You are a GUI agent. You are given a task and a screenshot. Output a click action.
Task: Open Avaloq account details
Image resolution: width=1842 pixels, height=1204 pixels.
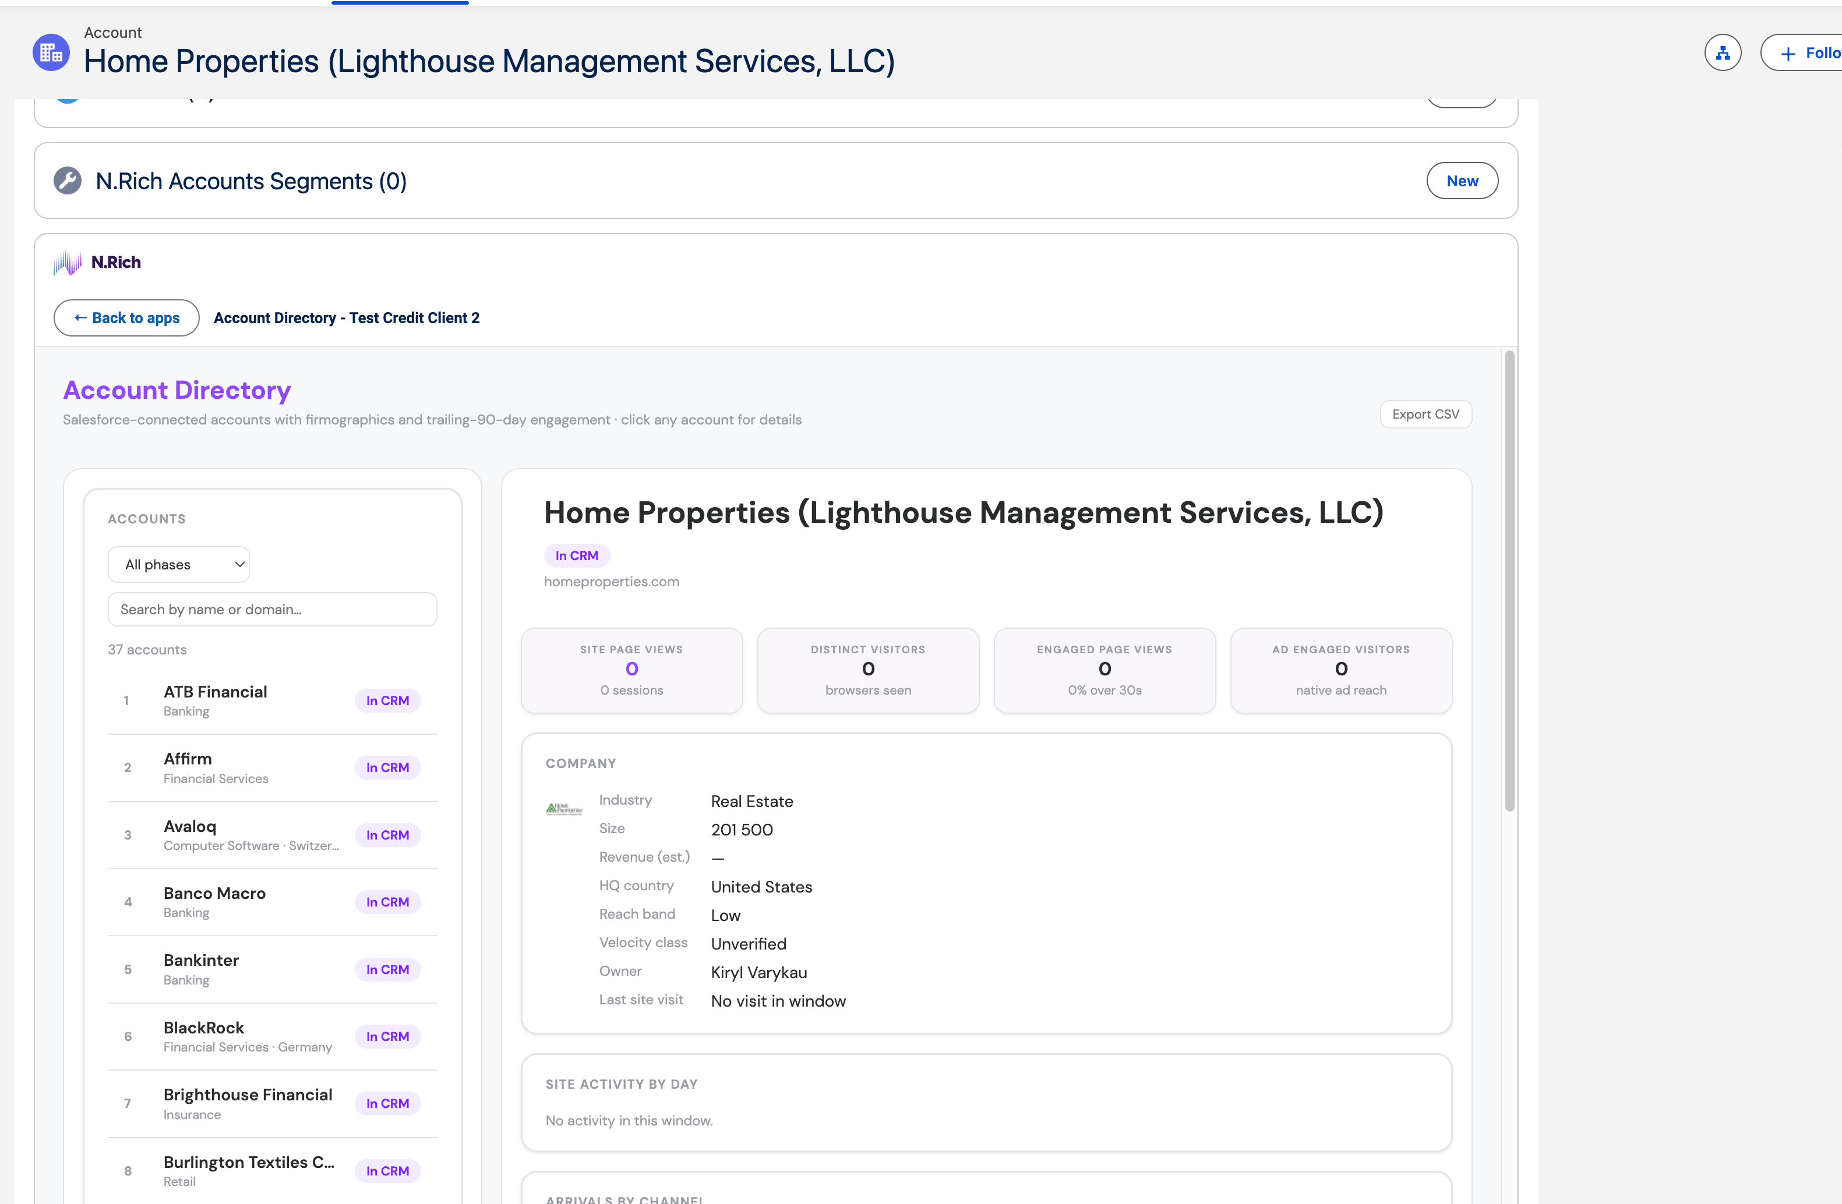pyautogui.click(x=273, y=835)
